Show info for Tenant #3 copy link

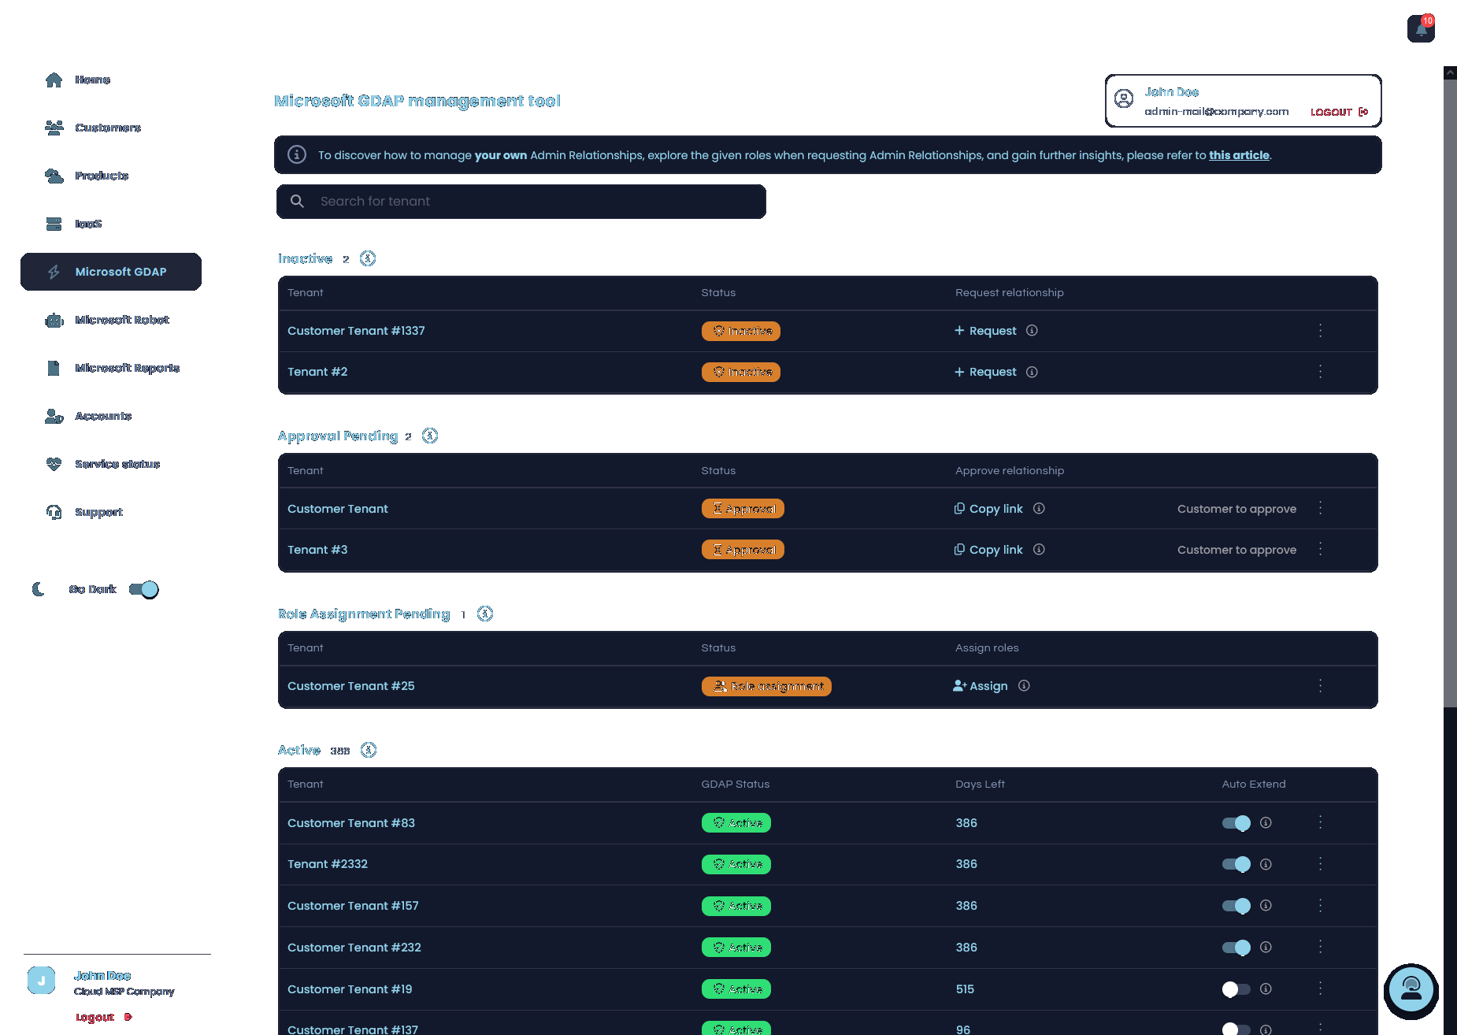pyautogui.click(x=1039, y=550)
